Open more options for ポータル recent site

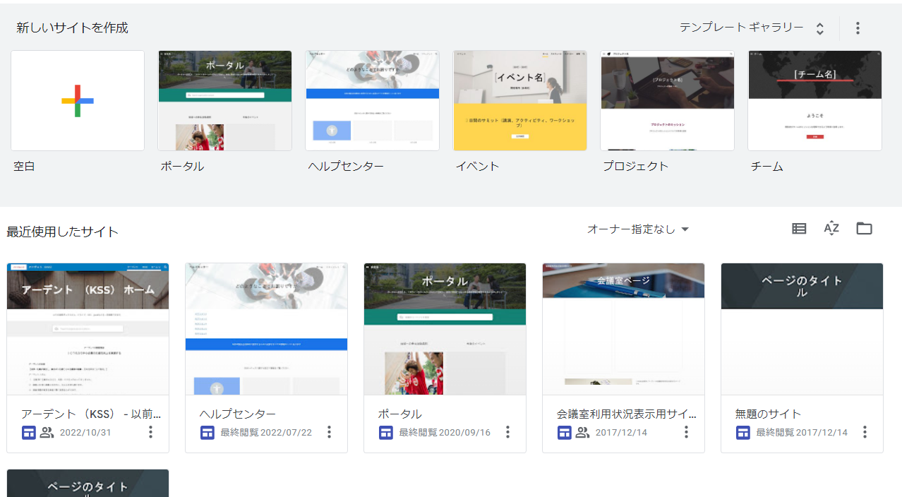click(507, 432)
